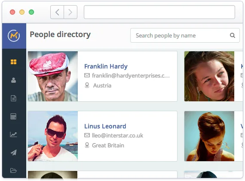
Task: Open the dashboard grid icon in sidebar
Action: 13,62
